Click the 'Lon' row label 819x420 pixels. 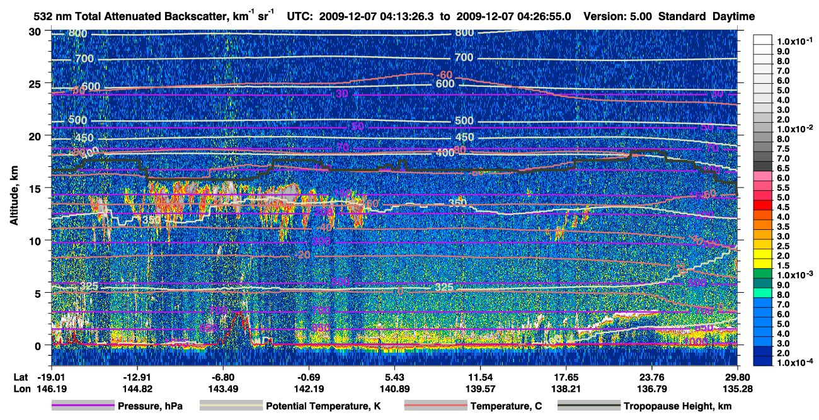click(21, 389)
